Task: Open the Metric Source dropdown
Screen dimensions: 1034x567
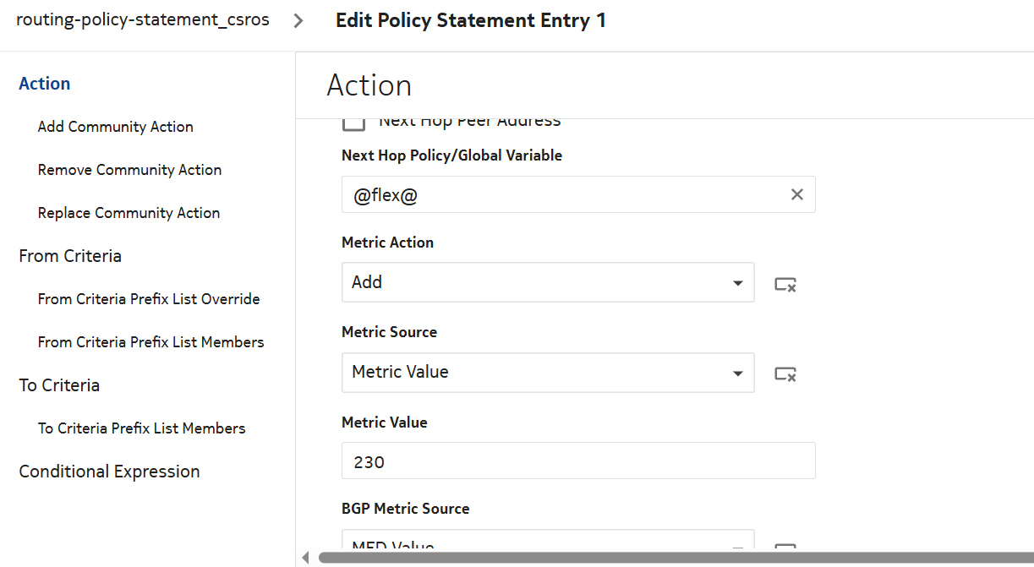Action: pyautogui.click(x=547, y=373)
